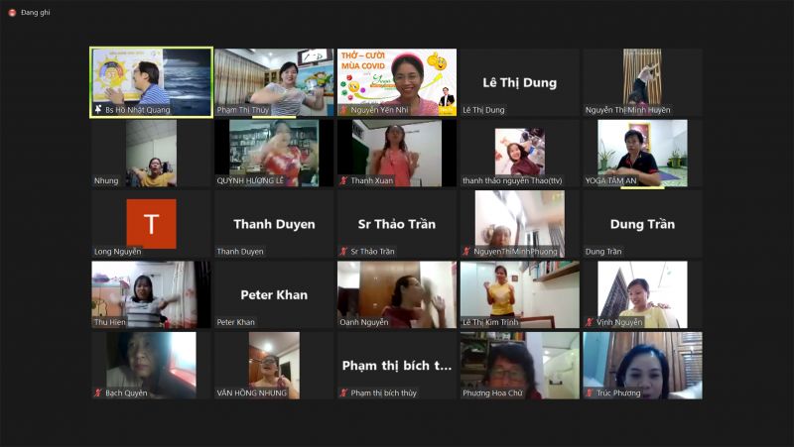Click muted mic icon beside Vịnh Nguyễn
The height and width of the screenshot is (447, 794).
(x=591, y=322)
